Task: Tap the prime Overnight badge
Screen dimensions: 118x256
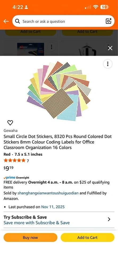Action: click(16, 178)
